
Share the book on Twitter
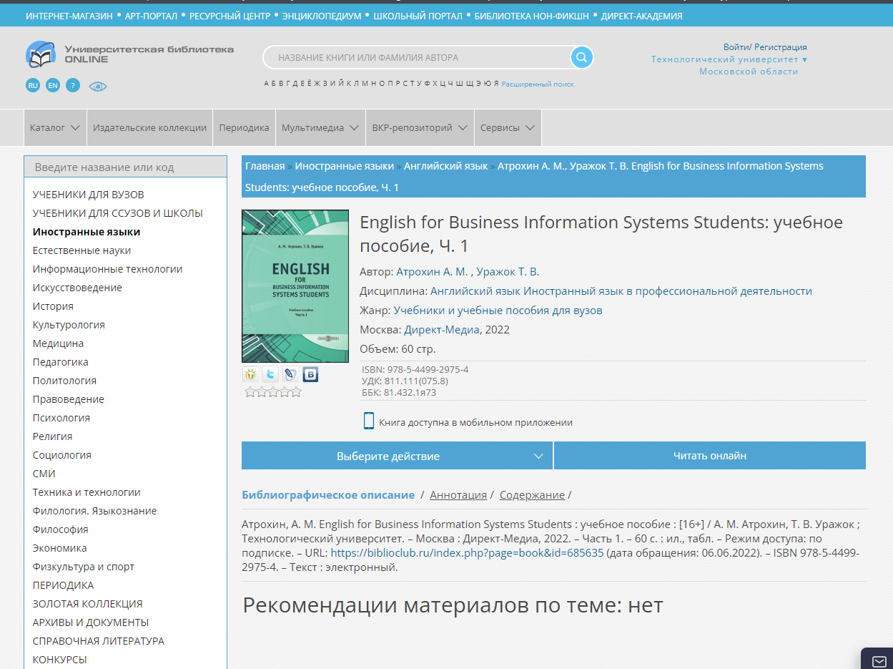click(270, 374)
